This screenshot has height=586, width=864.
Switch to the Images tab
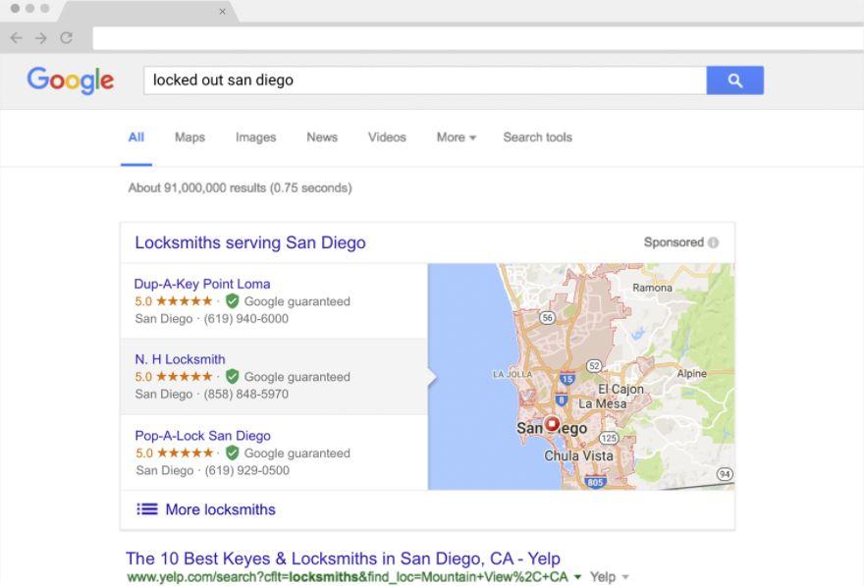click(x=255, y=137)
